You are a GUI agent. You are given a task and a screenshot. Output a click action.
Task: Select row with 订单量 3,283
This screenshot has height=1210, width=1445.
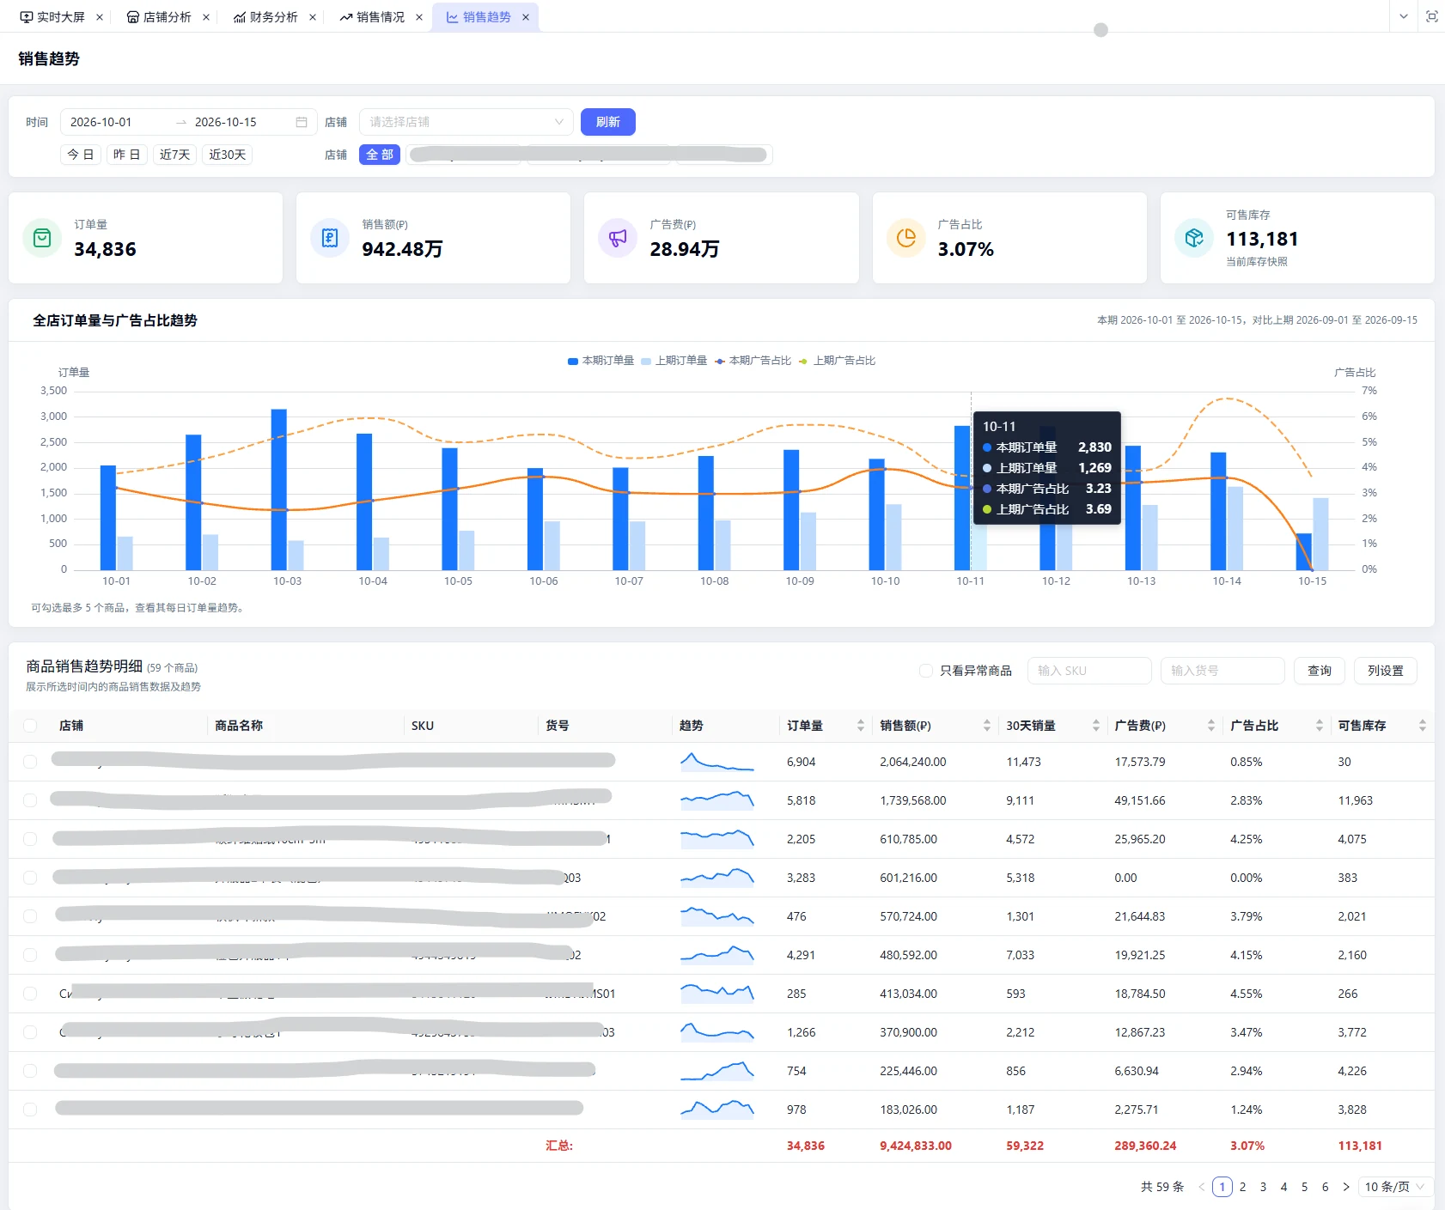click(30, 878)
